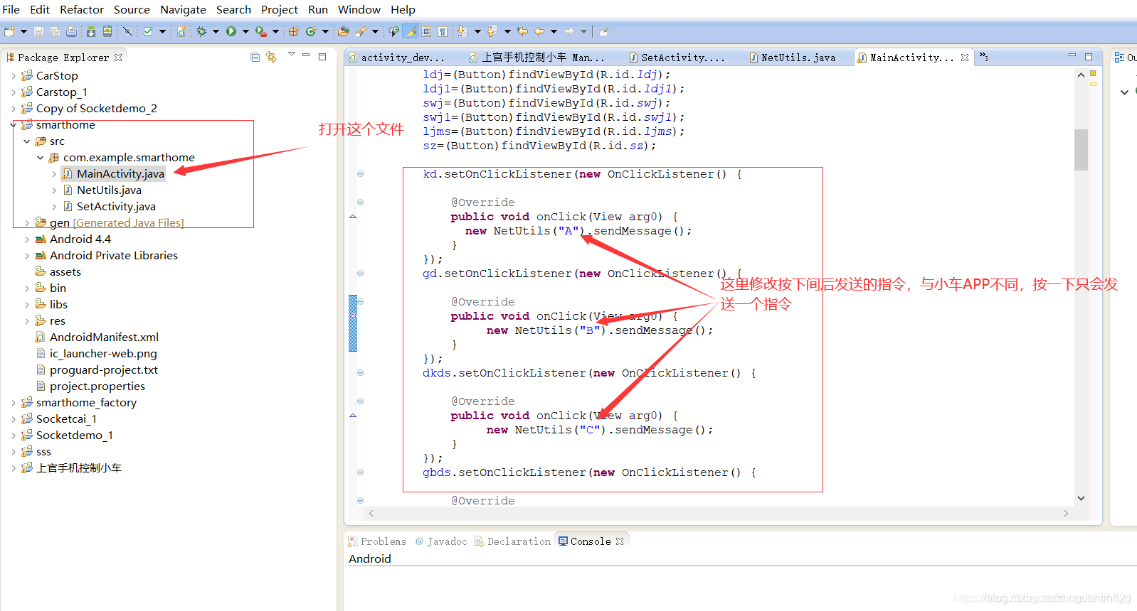
Task: Click the Save toolbar icon
Action: (x=38, y=31)
